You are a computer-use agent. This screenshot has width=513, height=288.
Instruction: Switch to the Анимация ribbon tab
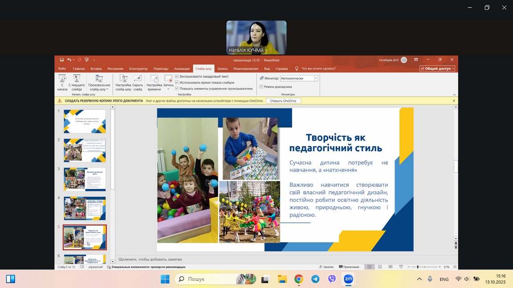(182, 68)
